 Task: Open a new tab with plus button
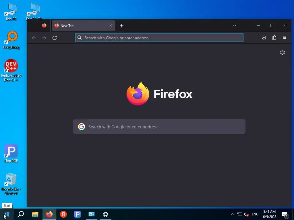(x=122, y=25)
